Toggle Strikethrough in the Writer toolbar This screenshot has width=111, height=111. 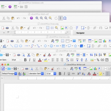pyautogui.click(x=73, y=74)
